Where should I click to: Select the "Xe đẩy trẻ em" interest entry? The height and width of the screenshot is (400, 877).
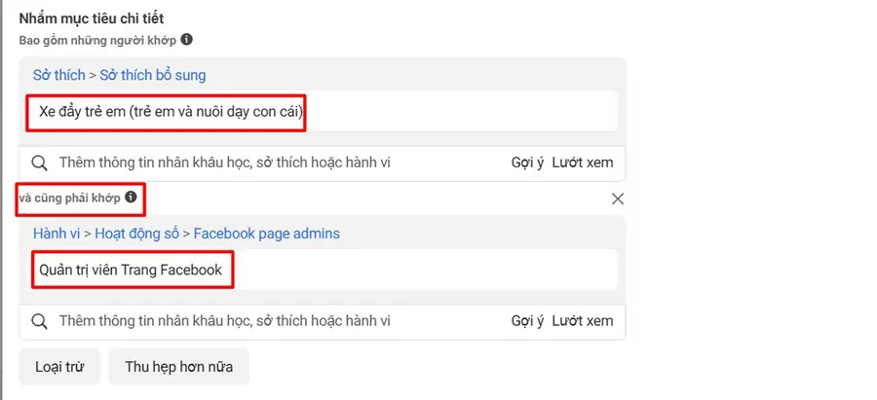pos(172,112)
